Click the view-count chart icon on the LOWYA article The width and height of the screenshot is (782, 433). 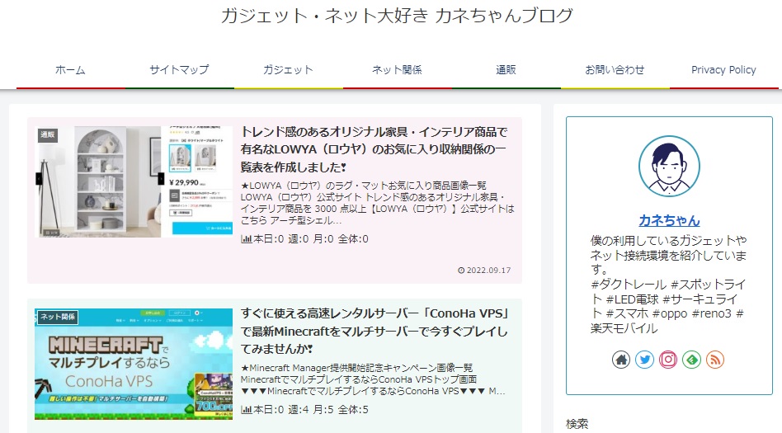[x=246, y=239]
